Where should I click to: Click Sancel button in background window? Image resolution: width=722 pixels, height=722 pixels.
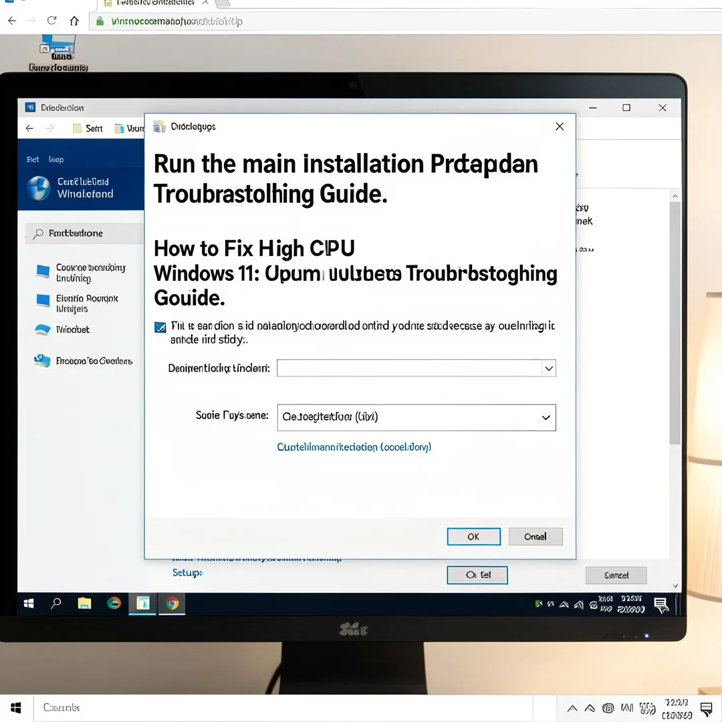616,575
